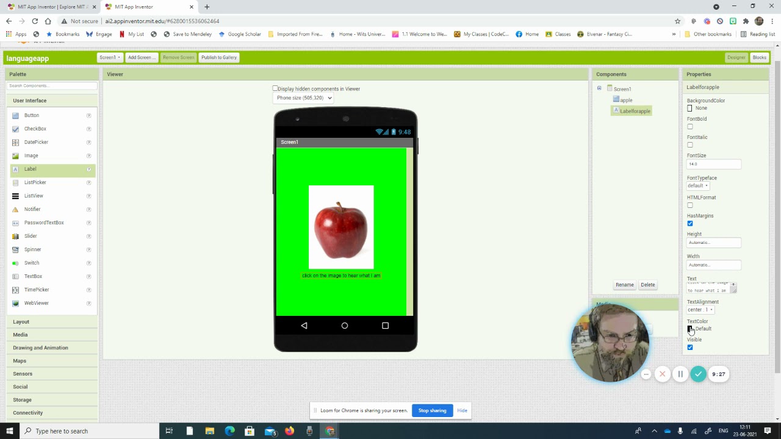Image resolution: width=781 pixels, height=439 pixels.
Task: Collapse the Screen1 tree node
Action: pos(599,88)
